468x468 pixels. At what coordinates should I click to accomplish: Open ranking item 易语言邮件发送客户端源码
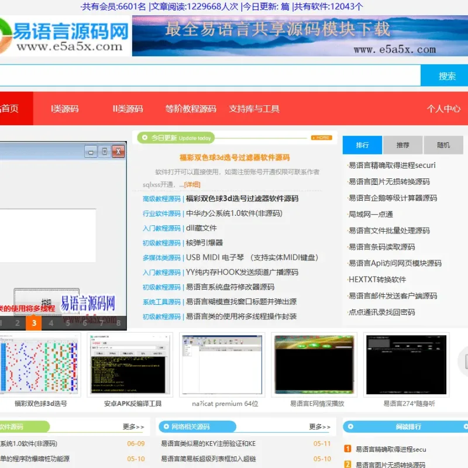pos(393,296)
